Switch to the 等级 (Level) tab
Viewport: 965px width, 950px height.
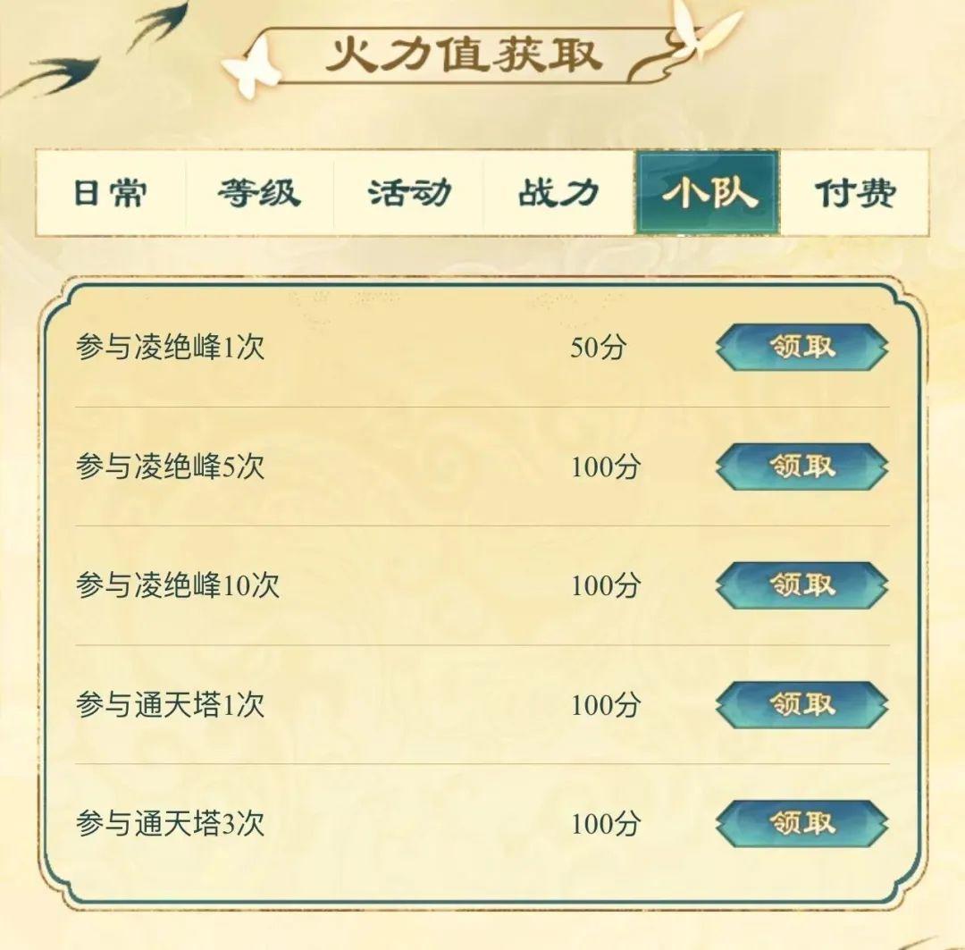tap(258, 192)
